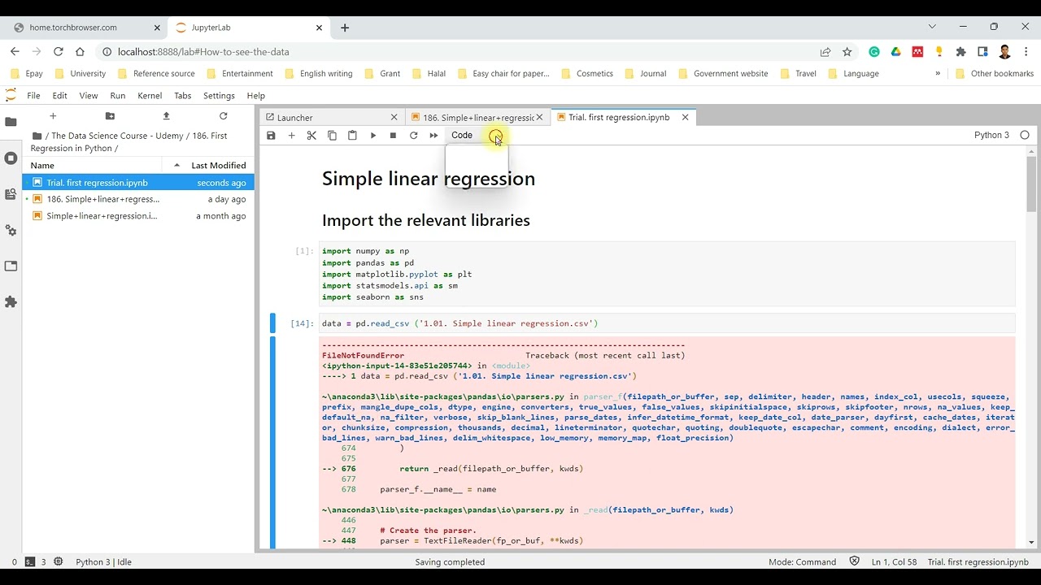The width and height of the screenshot is (1041, 585).
Task: Open the Other bookmarks folder
Action: 994,74
